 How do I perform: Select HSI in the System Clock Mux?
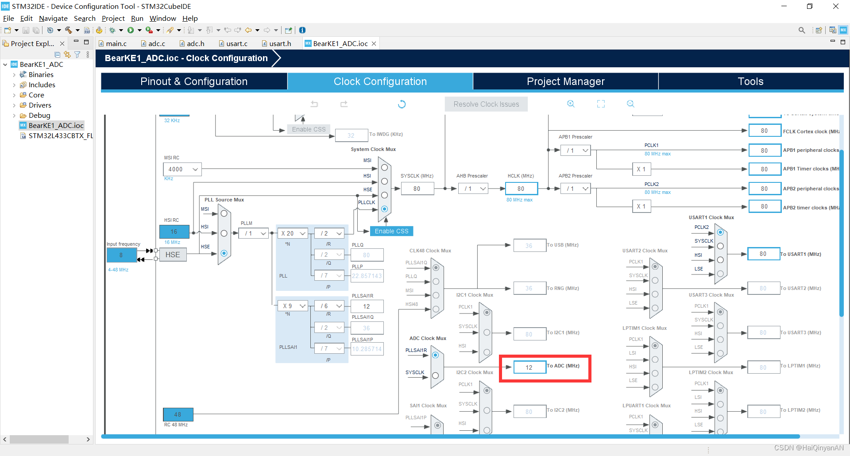tap(384, 182)
